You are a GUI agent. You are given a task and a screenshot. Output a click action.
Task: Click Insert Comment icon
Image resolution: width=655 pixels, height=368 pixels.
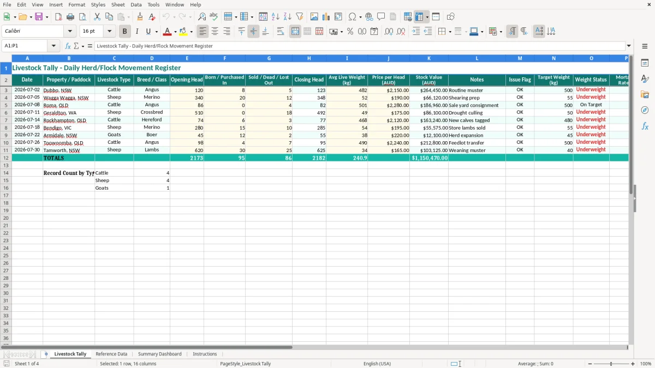(381, 17)
